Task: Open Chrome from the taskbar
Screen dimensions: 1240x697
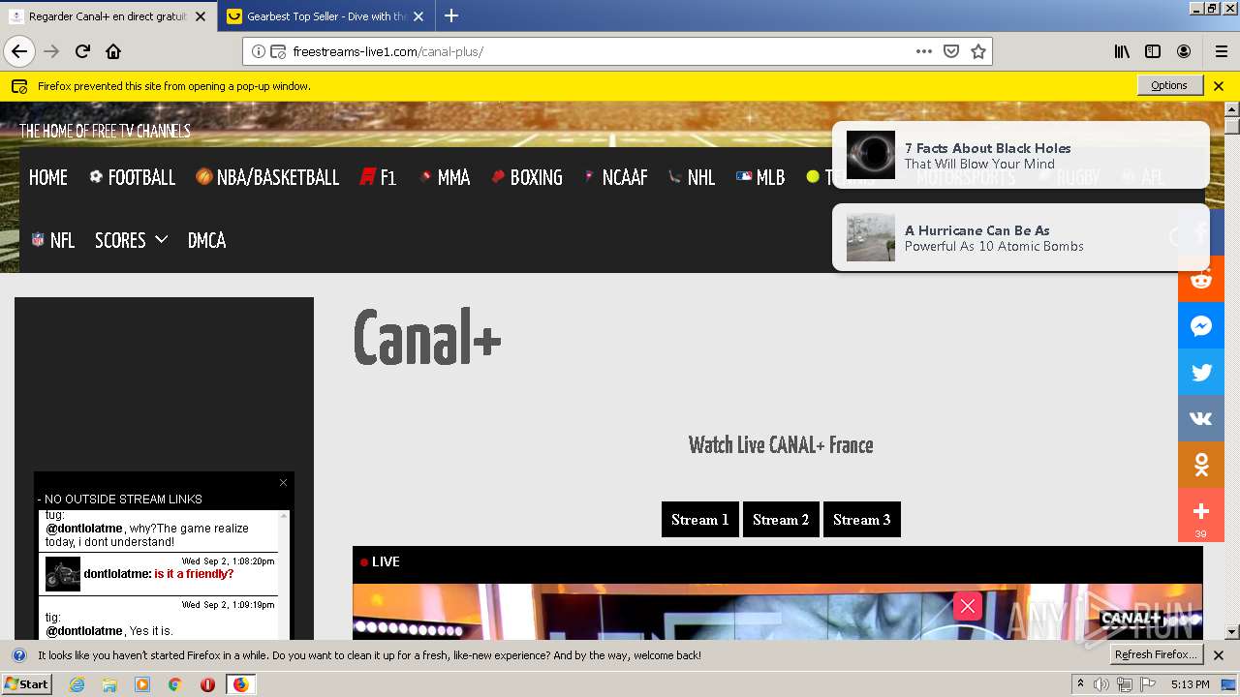Action: [x=174, y=684]
